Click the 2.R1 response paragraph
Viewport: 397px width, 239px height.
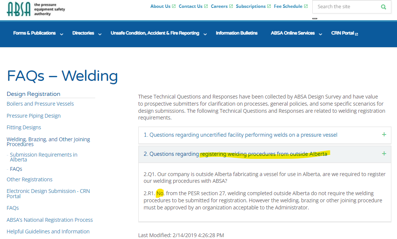click(x=263, y=200)
